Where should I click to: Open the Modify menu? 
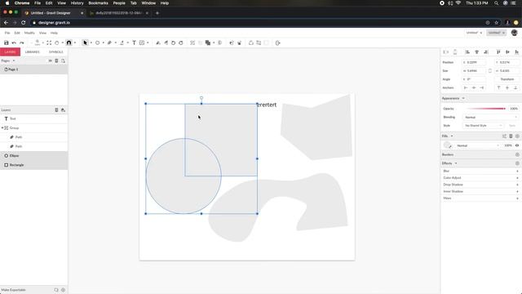(x=29, y=33)
